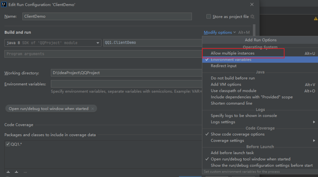Choose 'Add VM options' from the menu
This screenshot has width=318, height=177.
click(x=226, y=85)
